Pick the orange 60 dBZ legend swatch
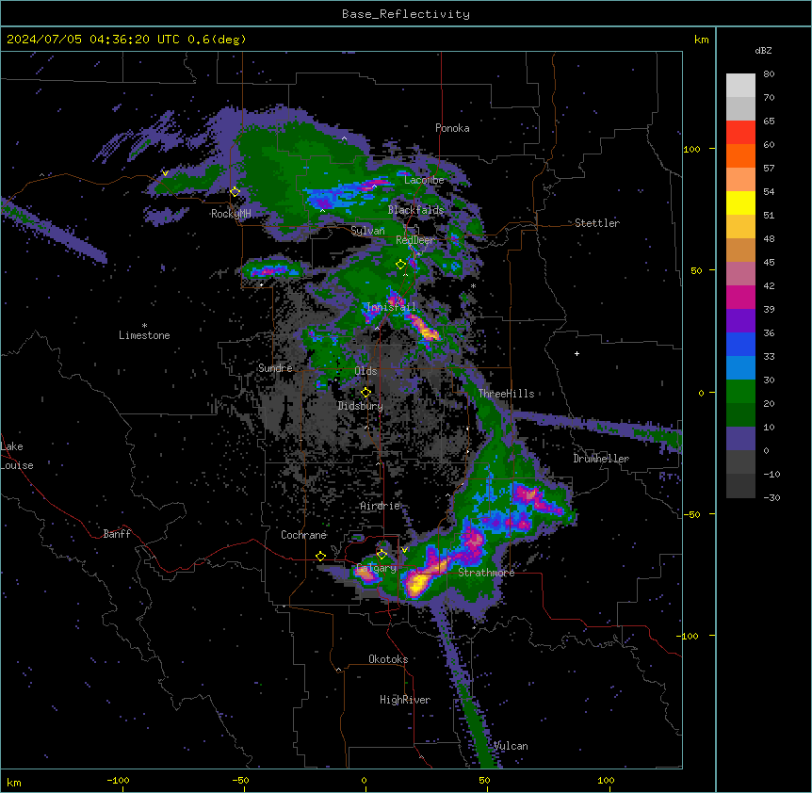812x793 pixels. 740,155
